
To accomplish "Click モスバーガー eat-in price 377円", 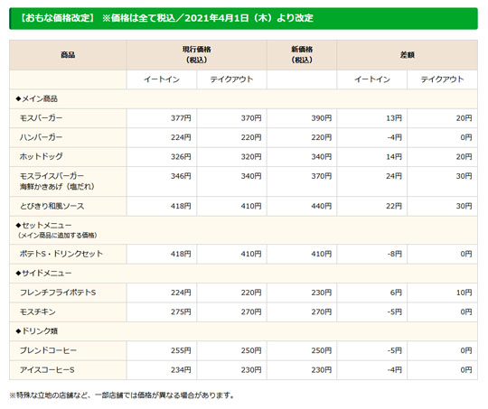I will [x=181, y=118].
